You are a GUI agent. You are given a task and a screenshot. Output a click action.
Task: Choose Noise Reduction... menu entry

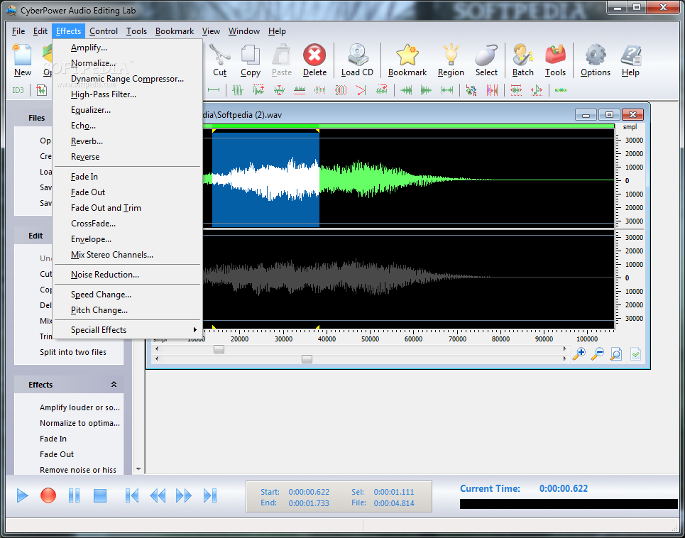click(x=126, y=274)
